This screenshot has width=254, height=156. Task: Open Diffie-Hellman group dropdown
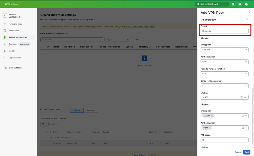[224, 86]
